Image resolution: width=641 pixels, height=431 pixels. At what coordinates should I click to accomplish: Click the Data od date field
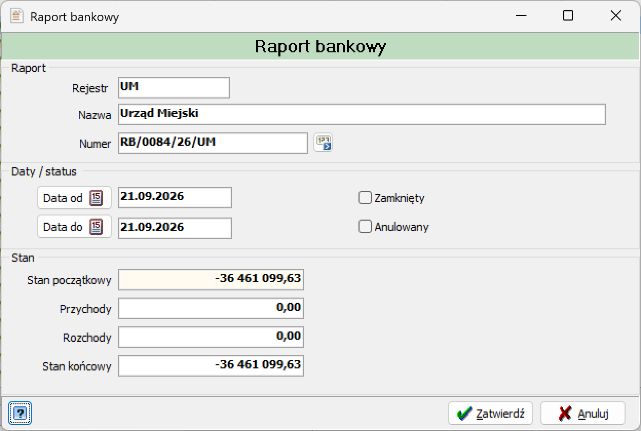[175, 198]
